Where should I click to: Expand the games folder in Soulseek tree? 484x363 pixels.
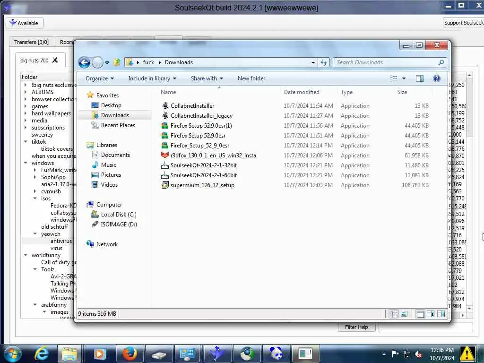pos(26,106)
